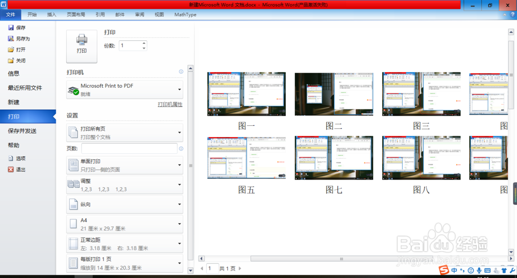
Task: Go to the next preview page arrow
Action: pos(240,269)
